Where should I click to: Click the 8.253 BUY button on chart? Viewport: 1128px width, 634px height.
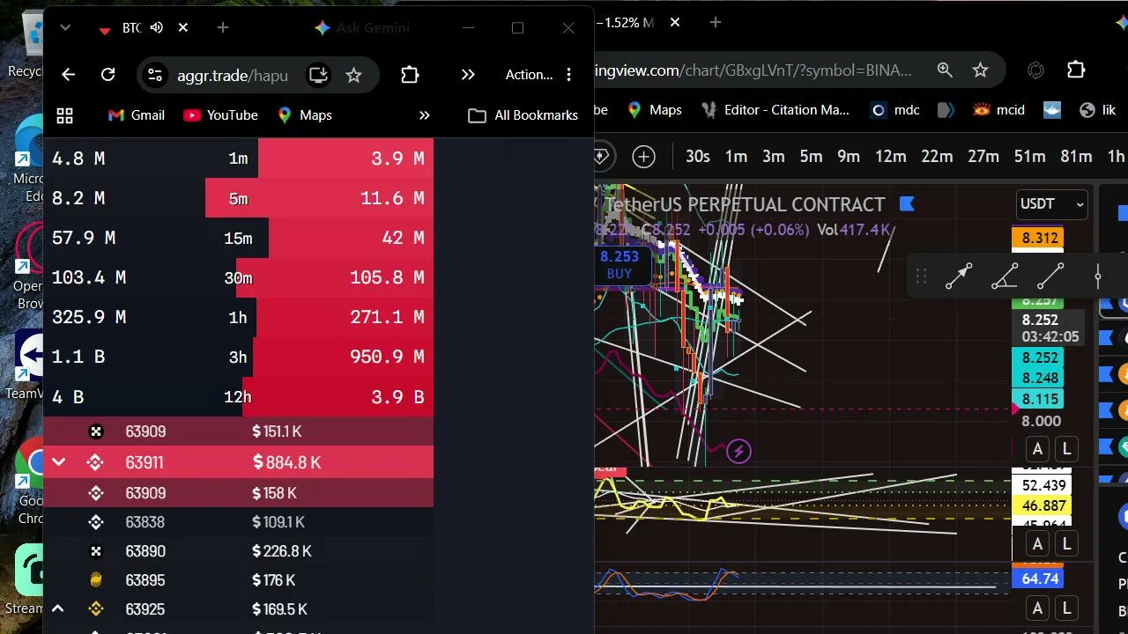[620, 264]
